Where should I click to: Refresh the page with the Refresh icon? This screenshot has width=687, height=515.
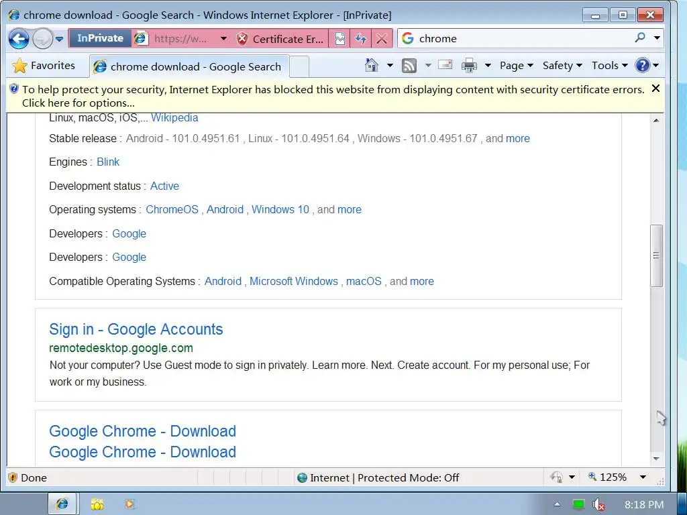[360, 39]
